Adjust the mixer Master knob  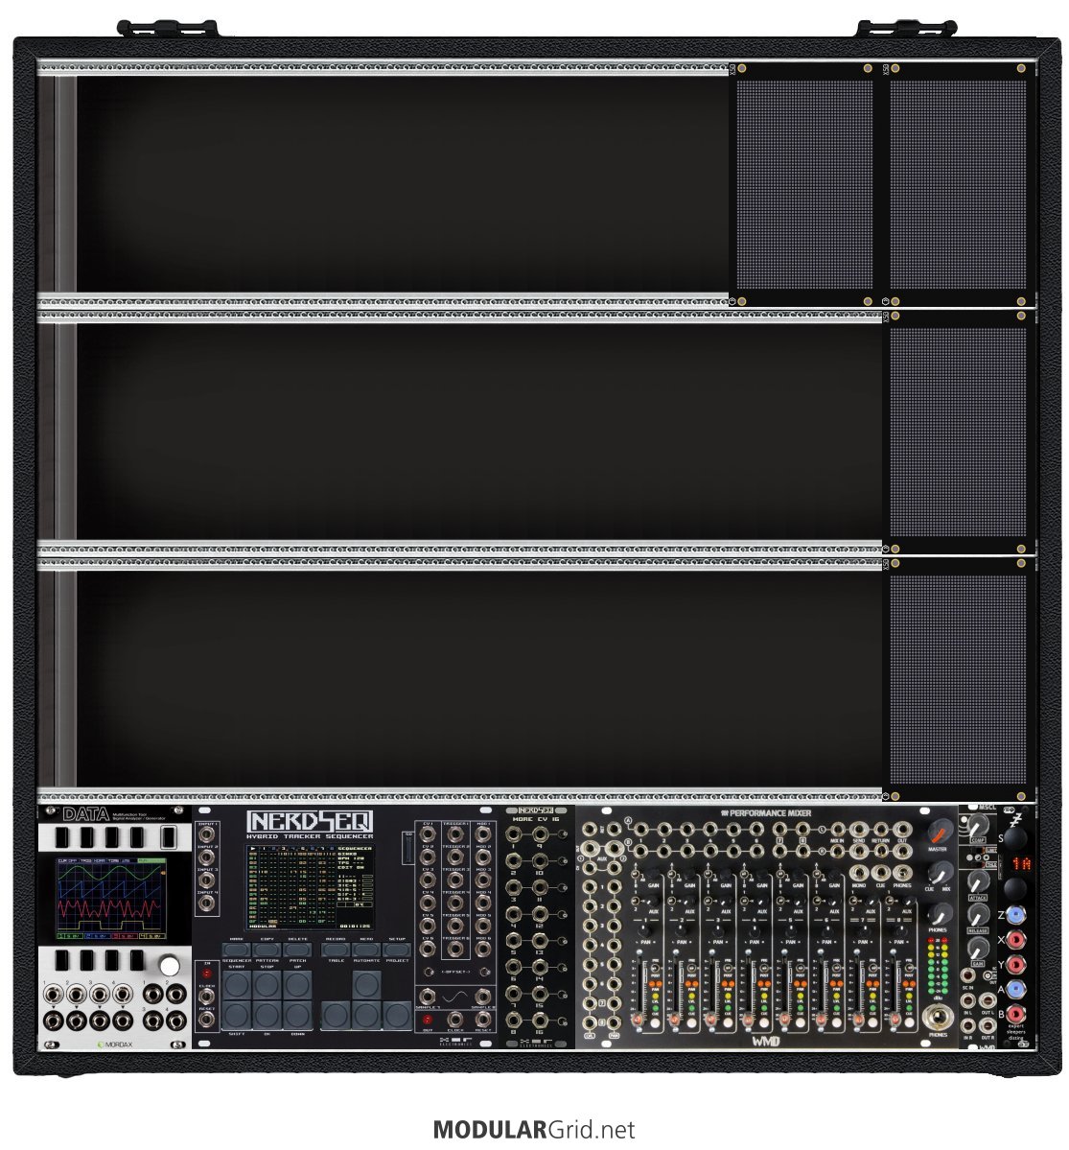[940, 831]
